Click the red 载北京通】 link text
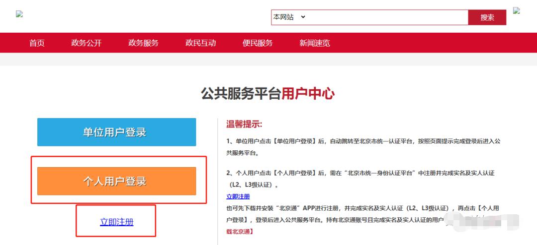This screenshot has height=245, width=537. [x=240, y=232]
